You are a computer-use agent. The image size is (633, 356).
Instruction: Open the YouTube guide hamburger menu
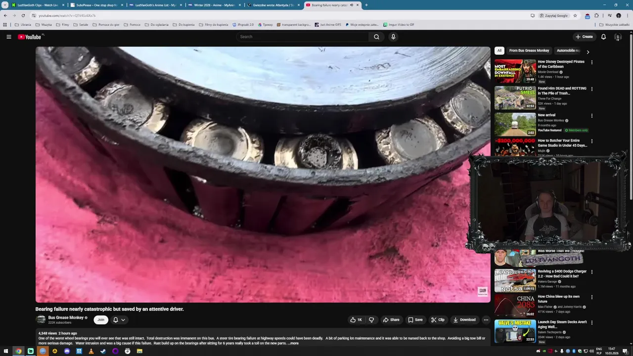[8, 37]
